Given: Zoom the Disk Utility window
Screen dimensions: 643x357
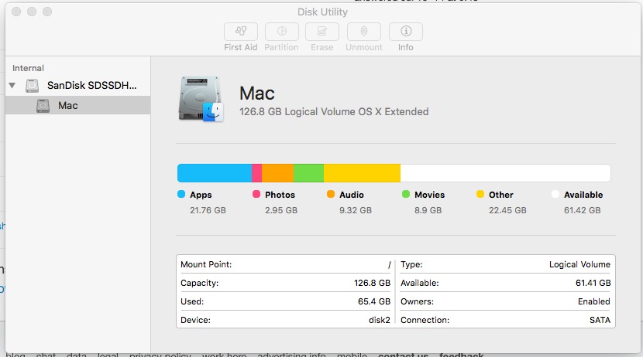Looking at the screenshot, I should coord(47,12).
